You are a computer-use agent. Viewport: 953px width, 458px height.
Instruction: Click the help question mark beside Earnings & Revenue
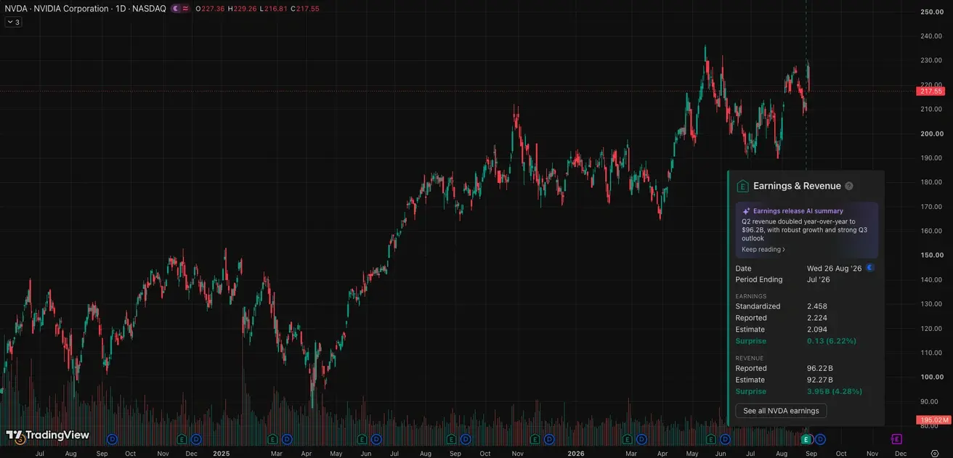[x=849, y=186]
